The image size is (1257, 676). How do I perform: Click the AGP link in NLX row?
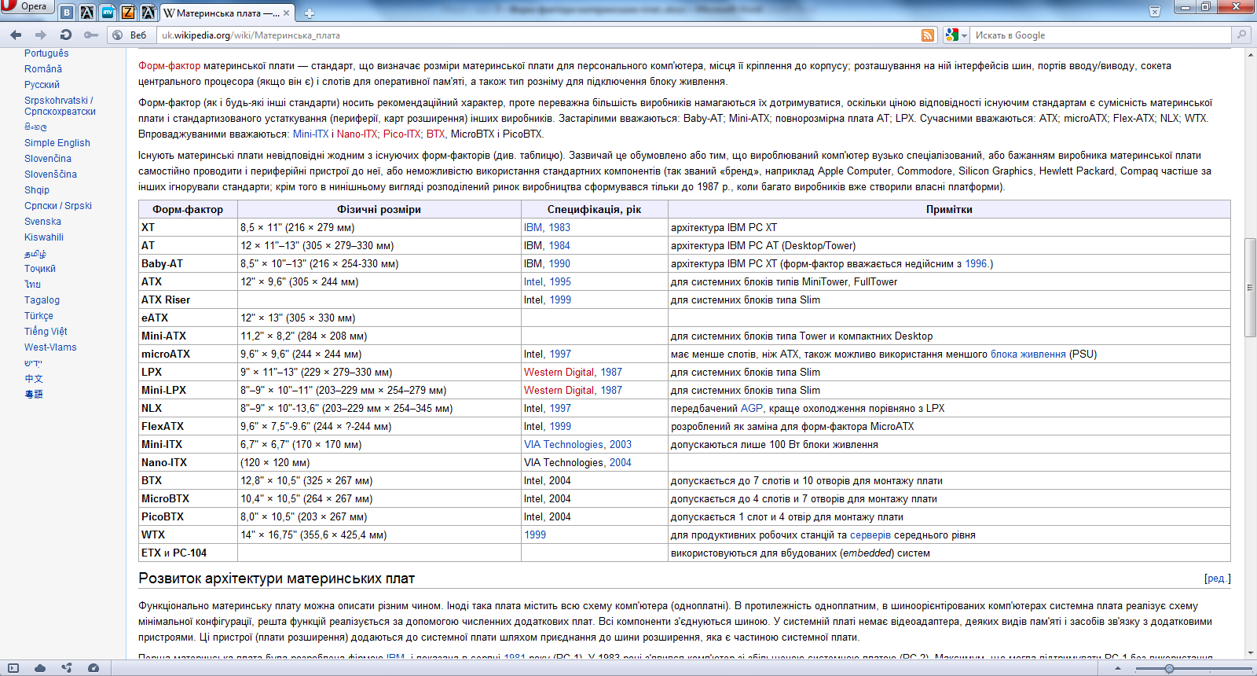[x=751, y=409]
